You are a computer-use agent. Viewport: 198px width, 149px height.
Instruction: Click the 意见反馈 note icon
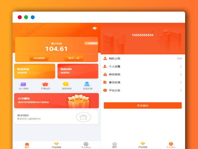[x=105, y=82]
